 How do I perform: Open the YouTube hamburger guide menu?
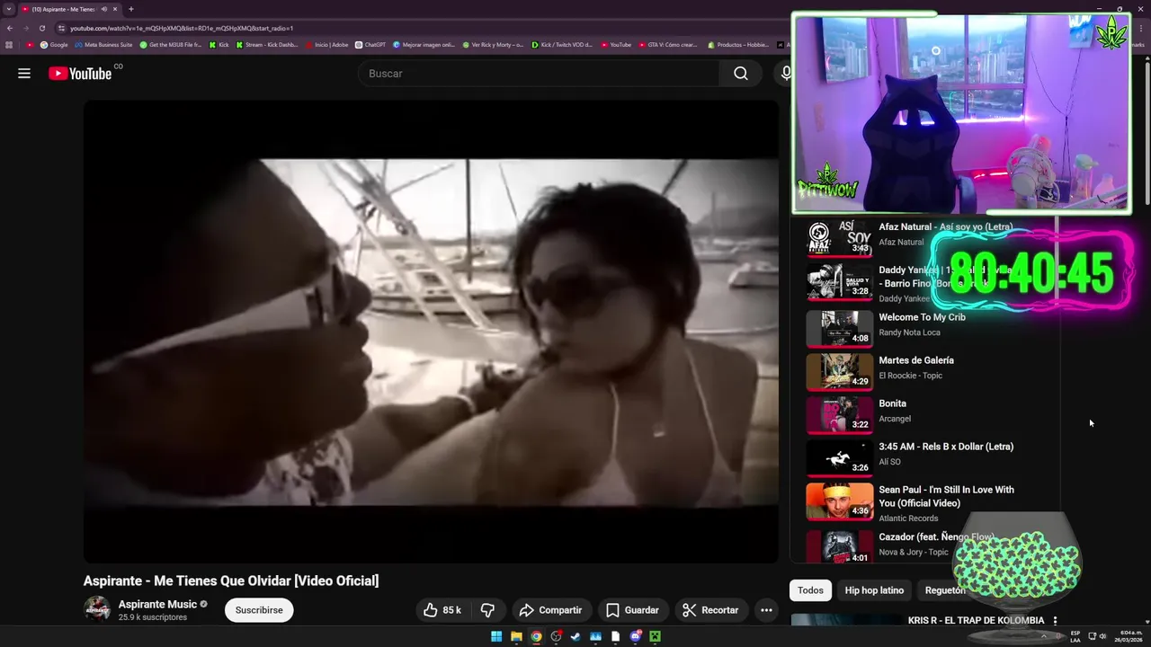point(24,74)
